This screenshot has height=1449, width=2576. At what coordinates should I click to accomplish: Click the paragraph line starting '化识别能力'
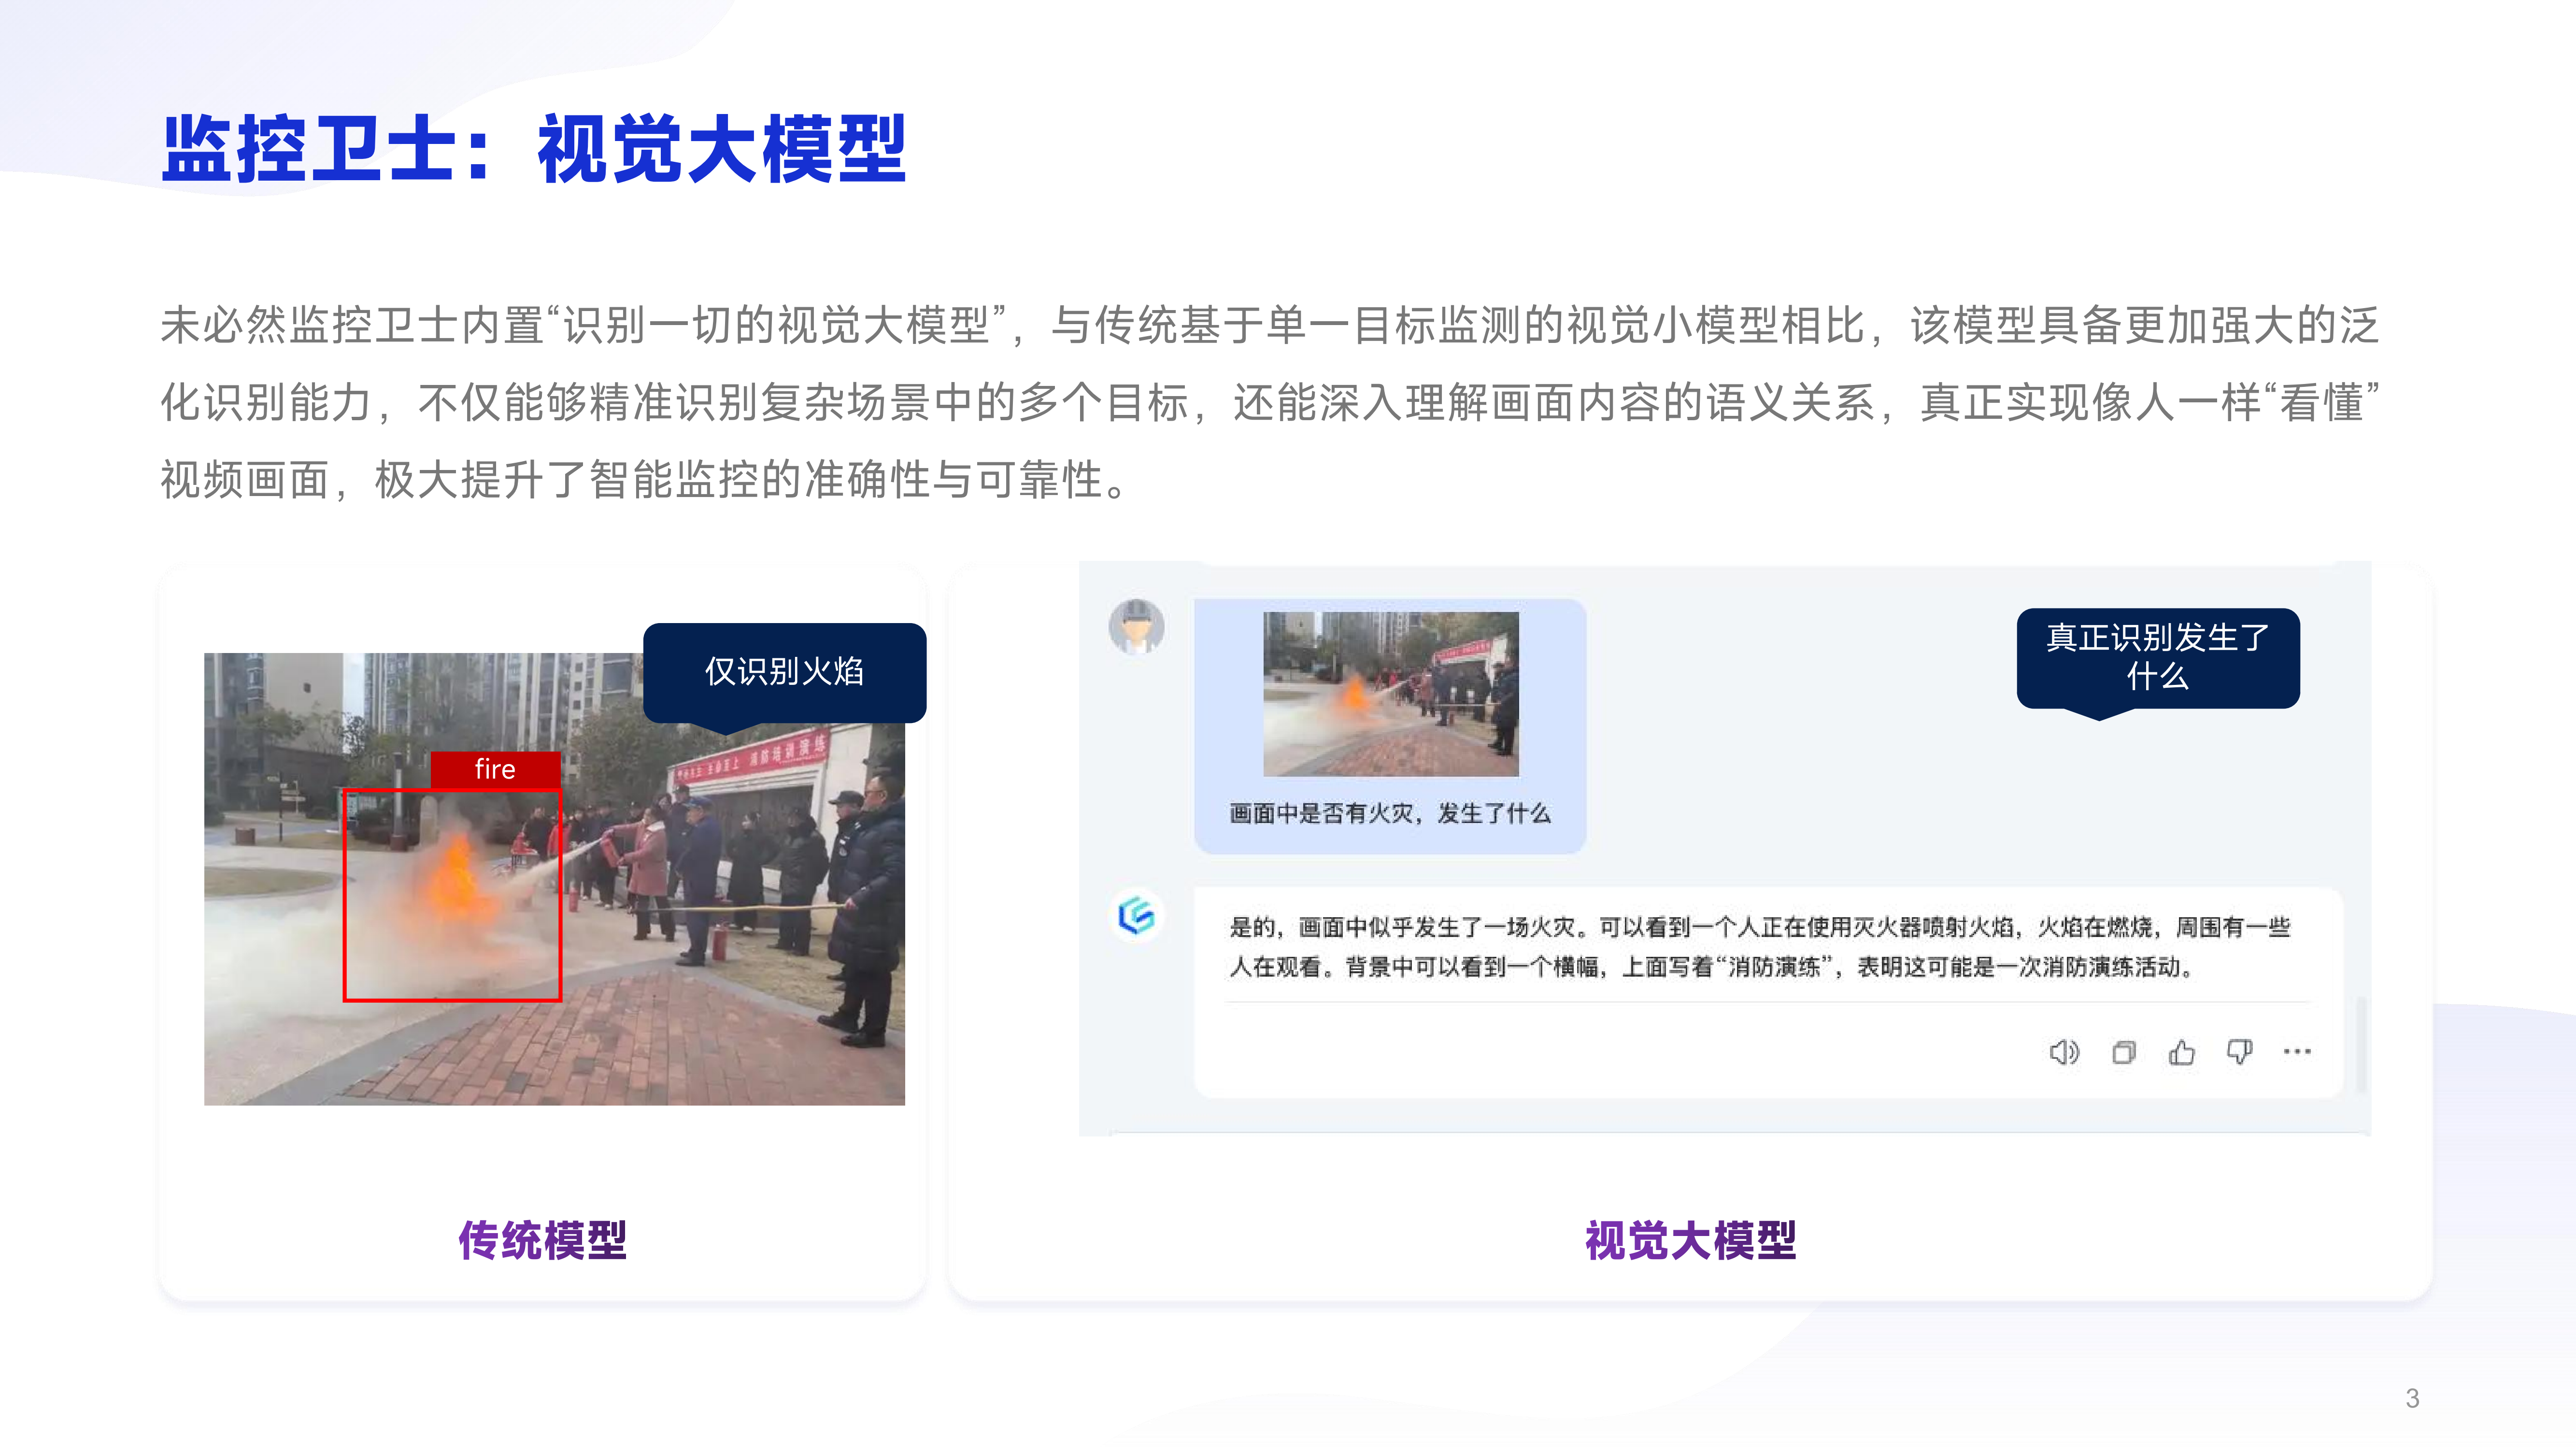click(x=1270, y=402)
